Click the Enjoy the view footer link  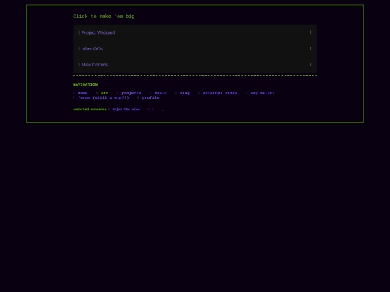126,110
